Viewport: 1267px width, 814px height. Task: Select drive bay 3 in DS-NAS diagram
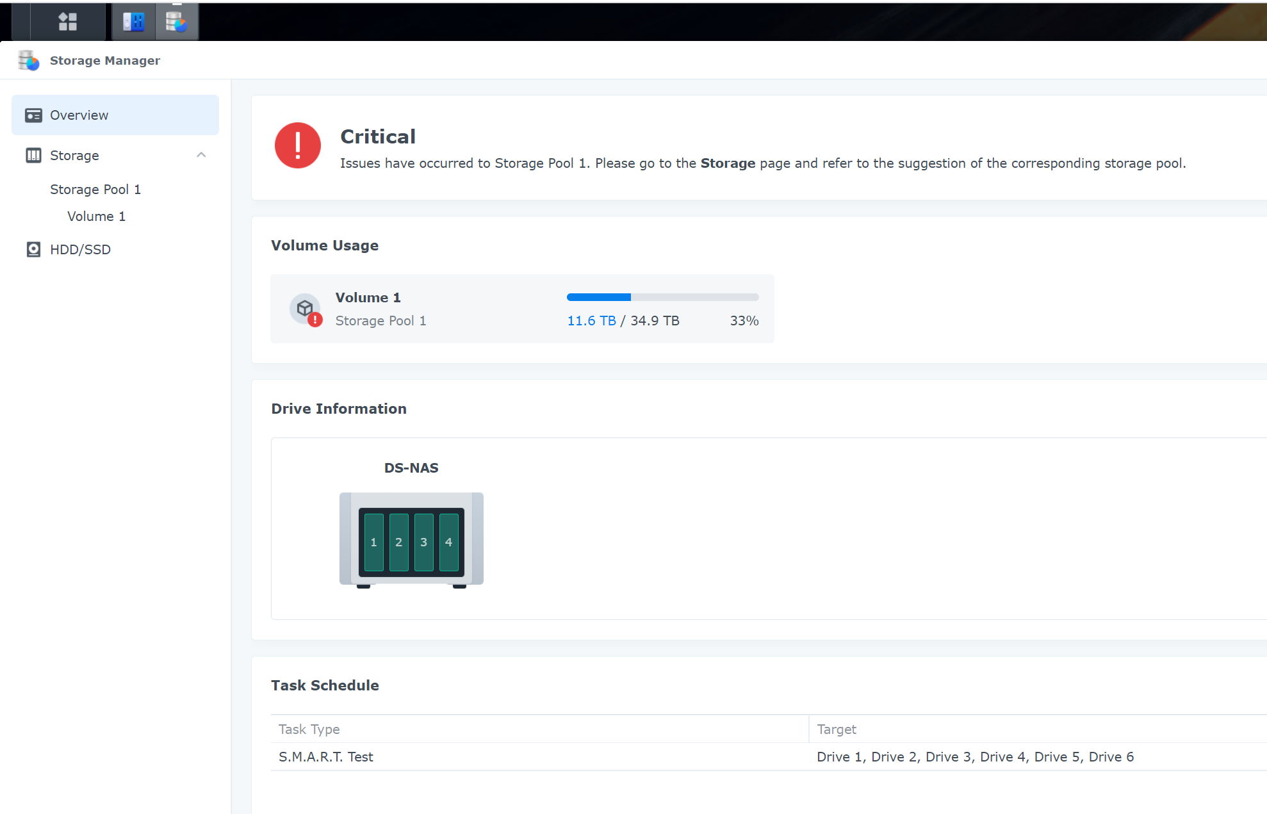click(x=423, y=541)
